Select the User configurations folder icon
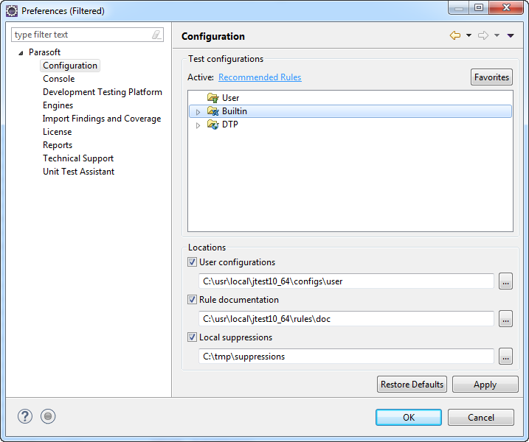Viewport: 529px width, 442px height. (213, 98)
